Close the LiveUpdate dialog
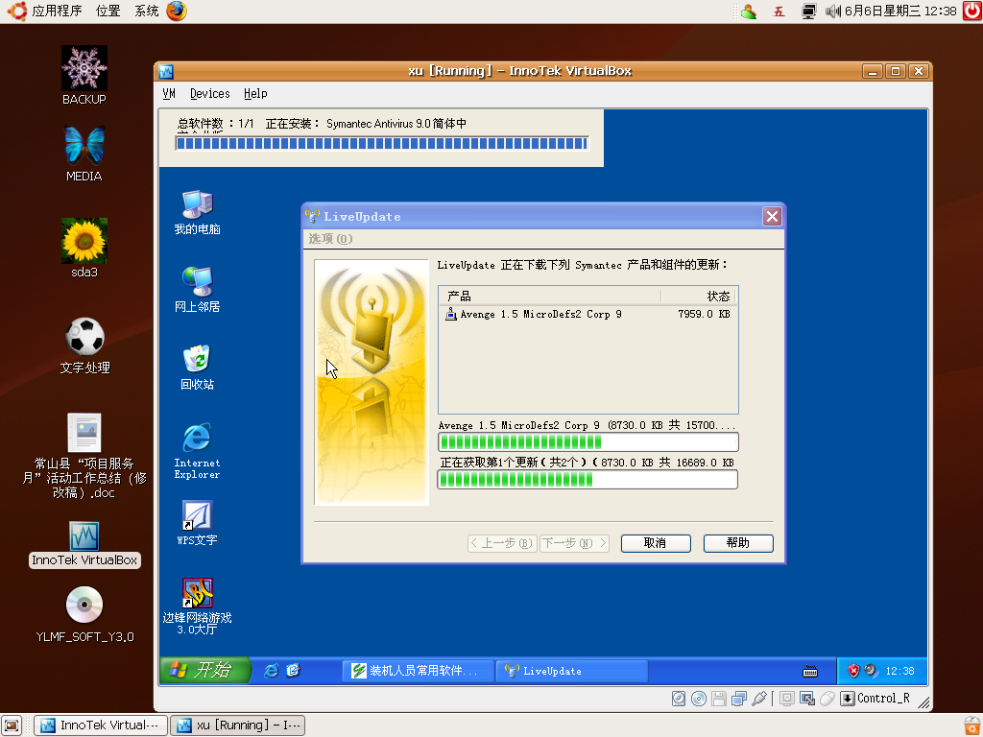This screenshot has width=983, height=737. (x=772, y=217)
